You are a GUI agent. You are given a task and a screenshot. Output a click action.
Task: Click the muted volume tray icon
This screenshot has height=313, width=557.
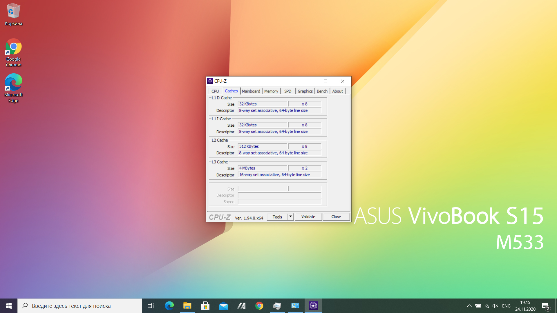click(495, 306)
